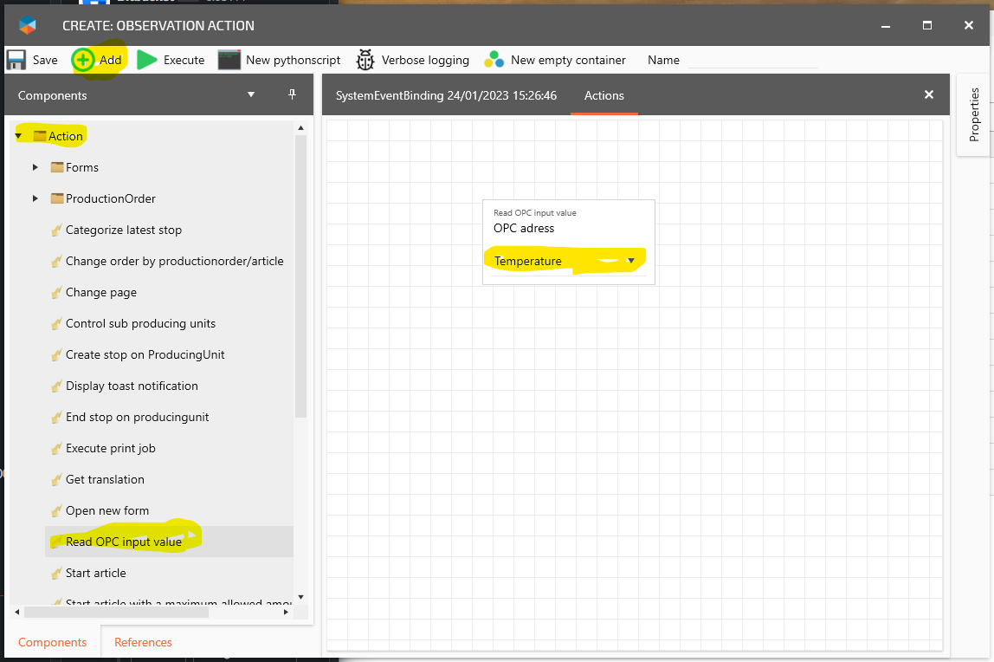Toggle Verbose logging bug icon
This screenshot has width=994, height=662.
coord(365,60)
